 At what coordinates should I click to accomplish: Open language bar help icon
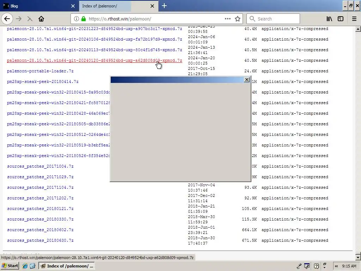[x=317, y=266]
